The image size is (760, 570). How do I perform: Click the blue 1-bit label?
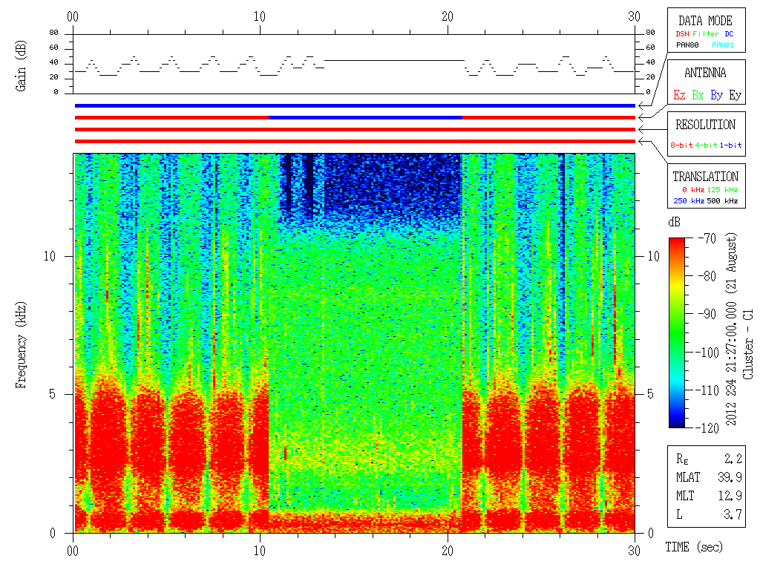[730, 145]
